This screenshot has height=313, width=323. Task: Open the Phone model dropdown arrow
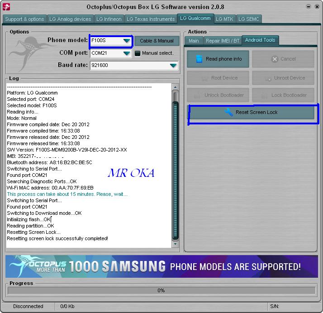point(127,41)
